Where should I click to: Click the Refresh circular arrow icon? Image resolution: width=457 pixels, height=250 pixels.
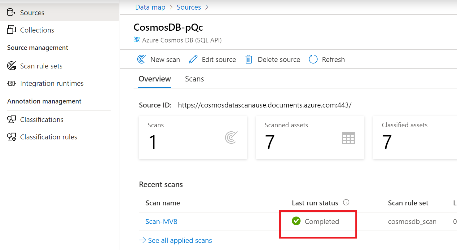tap(313, 59)
